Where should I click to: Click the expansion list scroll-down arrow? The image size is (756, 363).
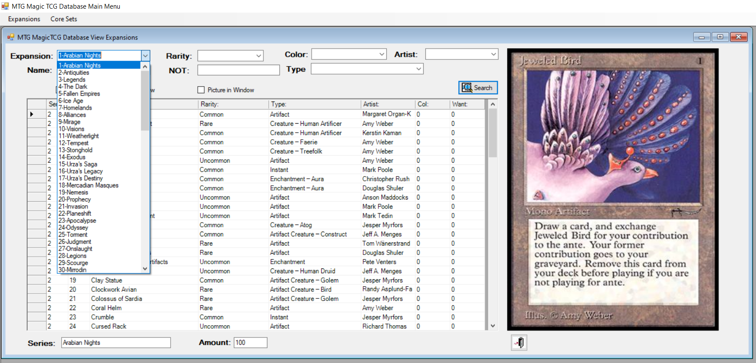point(145,269)
